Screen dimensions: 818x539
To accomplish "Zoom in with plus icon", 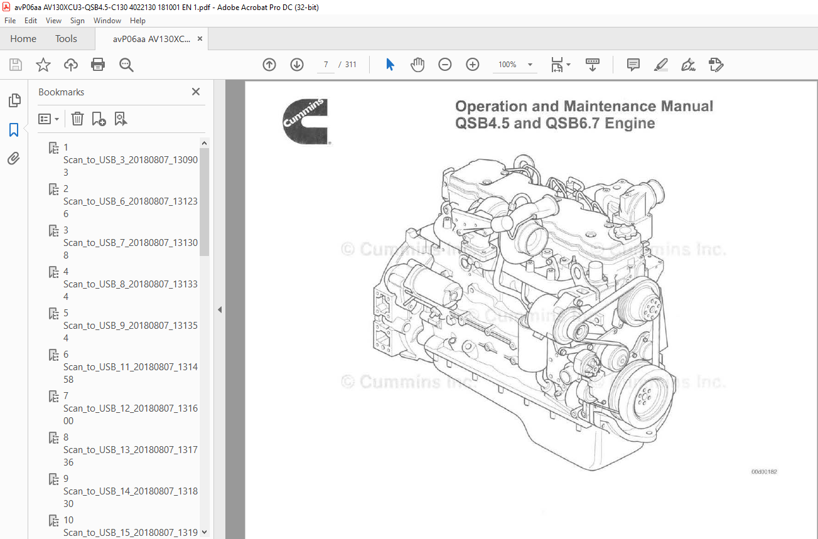I will (473, 65).
